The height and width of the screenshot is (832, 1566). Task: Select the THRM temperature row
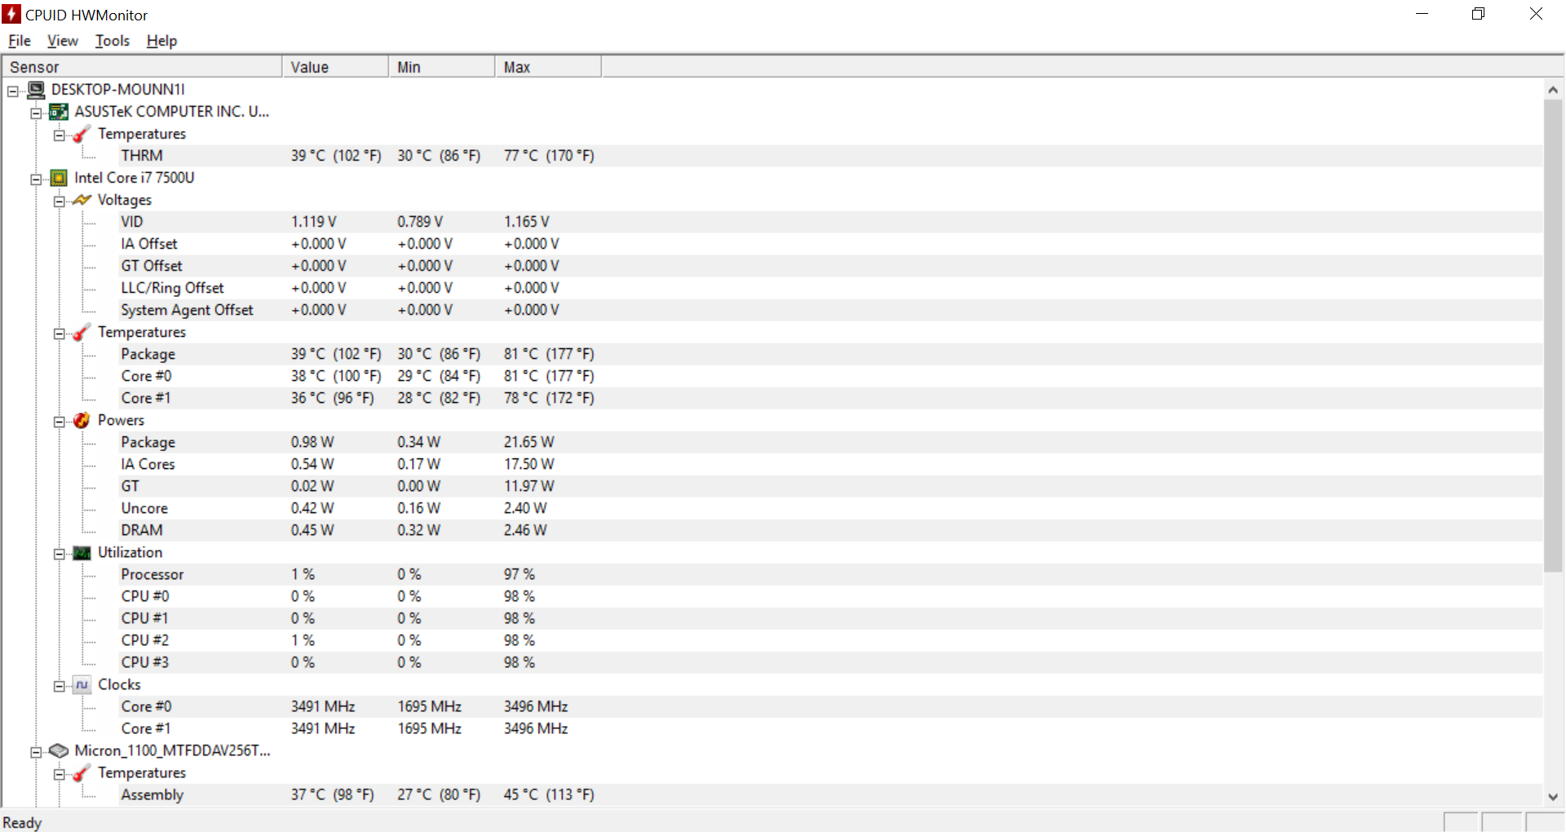142,156
